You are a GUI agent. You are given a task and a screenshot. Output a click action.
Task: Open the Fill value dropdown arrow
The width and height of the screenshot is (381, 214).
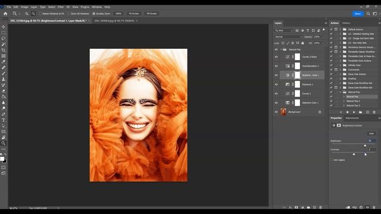point(323,43)
